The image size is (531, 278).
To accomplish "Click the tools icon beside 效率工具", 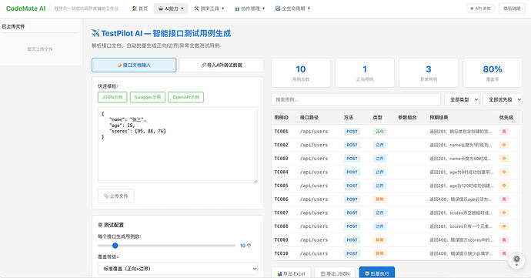I will (196, 8).
